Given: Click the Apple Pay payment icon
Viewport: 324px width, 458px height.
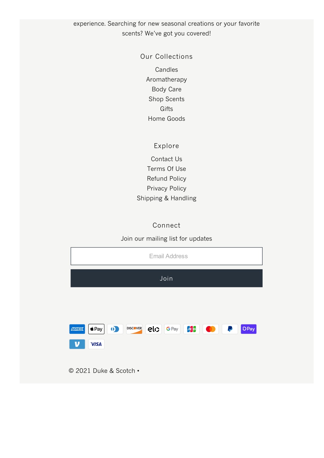Looking at the screenshot, I should tap(96, 329).
